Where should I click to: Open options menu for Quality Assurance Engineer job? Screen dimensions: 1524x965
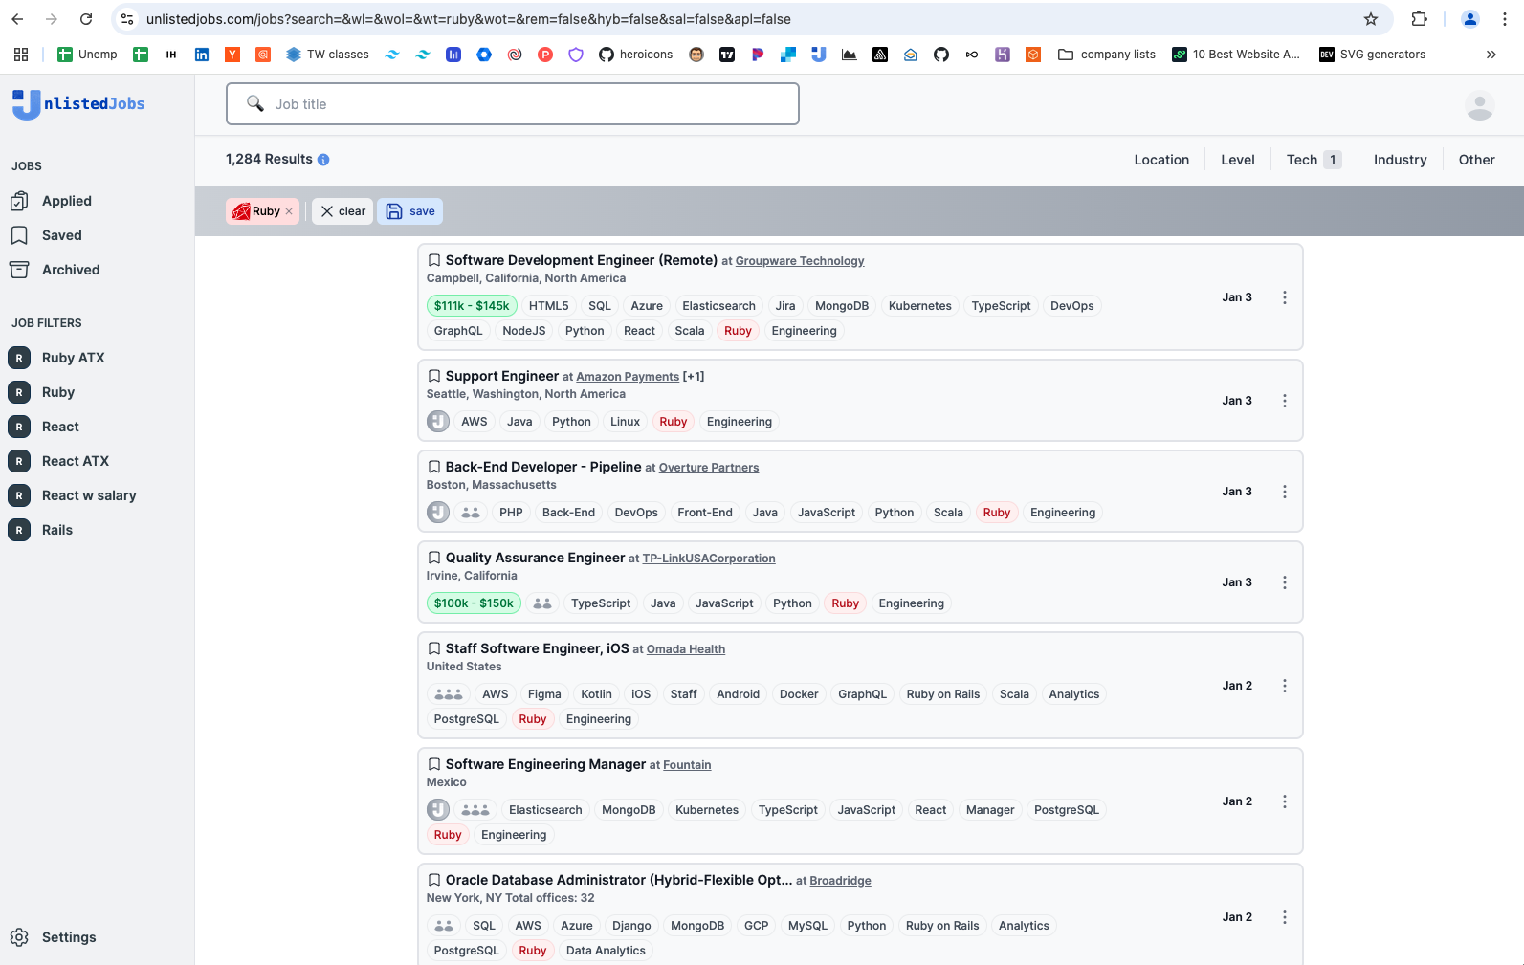pyautogui.click(x=1285, y=582)
